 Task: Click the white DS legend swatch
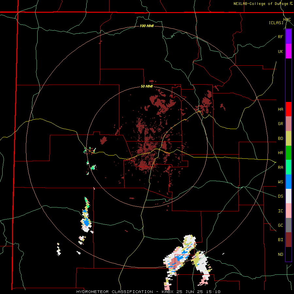[288, 196]
